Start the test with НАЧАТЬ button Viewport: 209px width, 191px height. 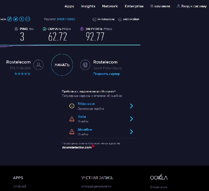click(62, 65)
